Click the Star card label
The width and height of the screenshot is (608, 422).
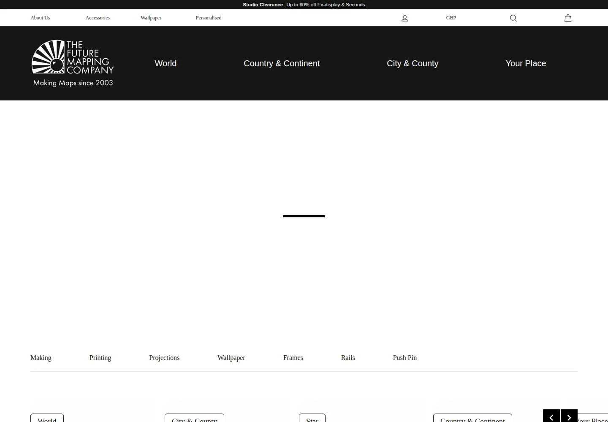click(x=312, y=418)
